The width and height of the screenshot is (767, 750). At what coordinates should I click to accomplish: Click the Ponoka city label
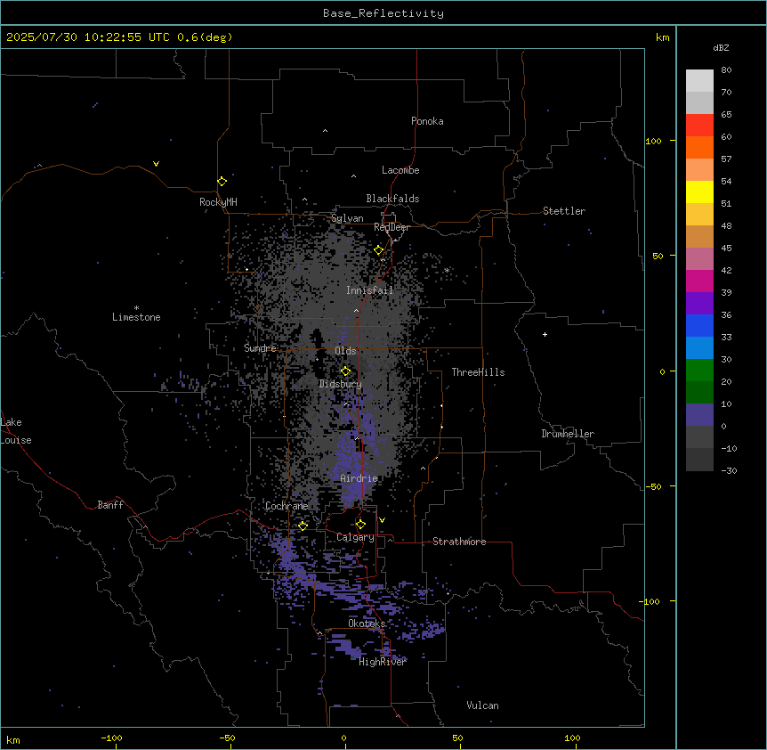[427, 121]
